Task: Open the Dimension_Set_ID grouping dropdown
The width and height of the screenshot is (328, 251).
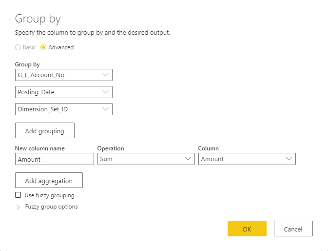Action: click(x=64, y=109)
